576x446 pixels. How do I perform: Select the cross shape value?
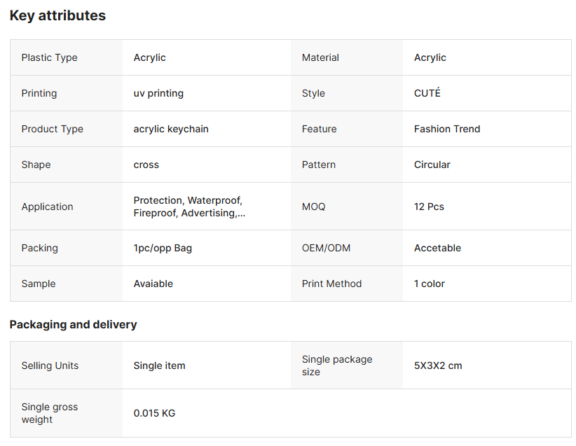[x=146, y=165]
